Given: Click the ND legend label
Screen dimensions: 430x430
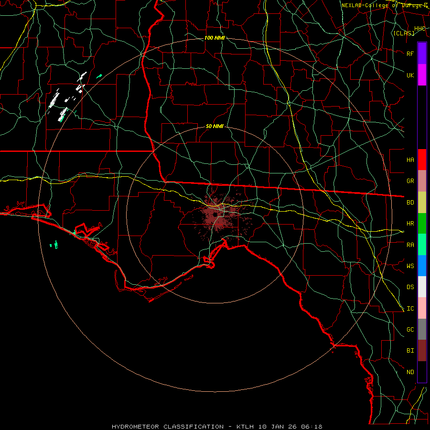Looking at the screenshot, I should tap(410, 372).
